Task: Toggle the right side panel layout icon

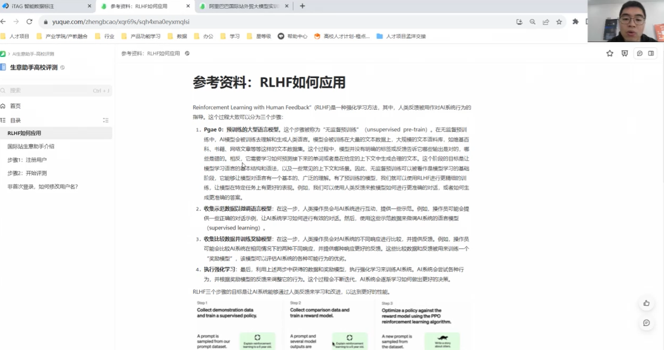Action: point(651,53)
